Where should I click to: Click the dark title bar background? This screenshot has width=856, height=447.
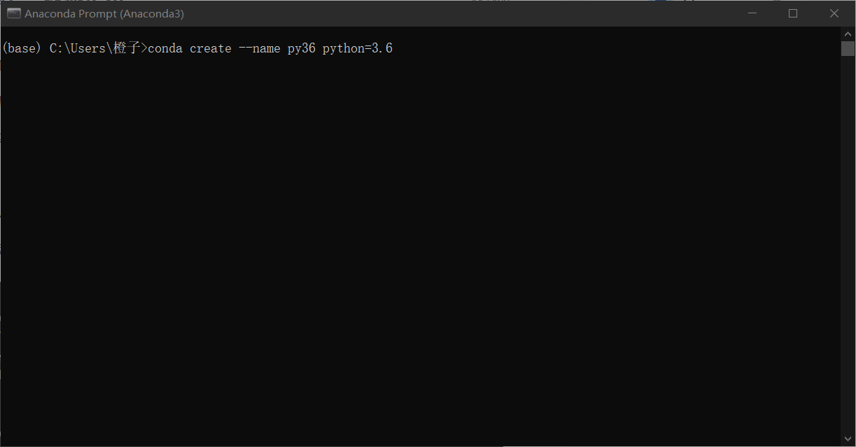coord(420,13)
